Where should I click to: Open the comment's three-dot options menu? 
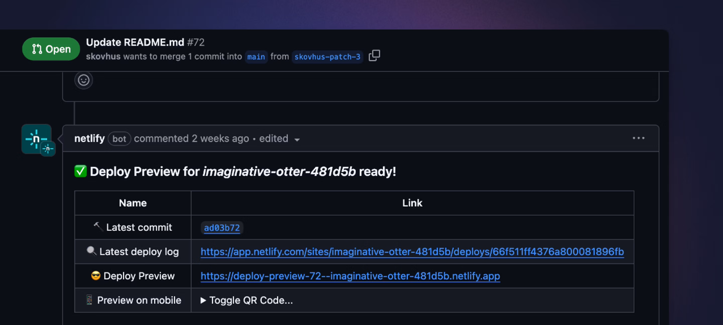tap(638, 138)
